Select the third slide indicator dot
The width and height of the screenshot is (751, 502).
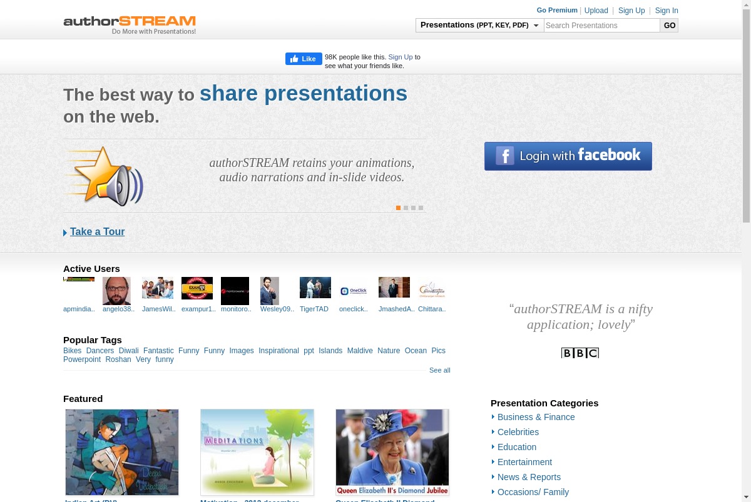(413, 208)
